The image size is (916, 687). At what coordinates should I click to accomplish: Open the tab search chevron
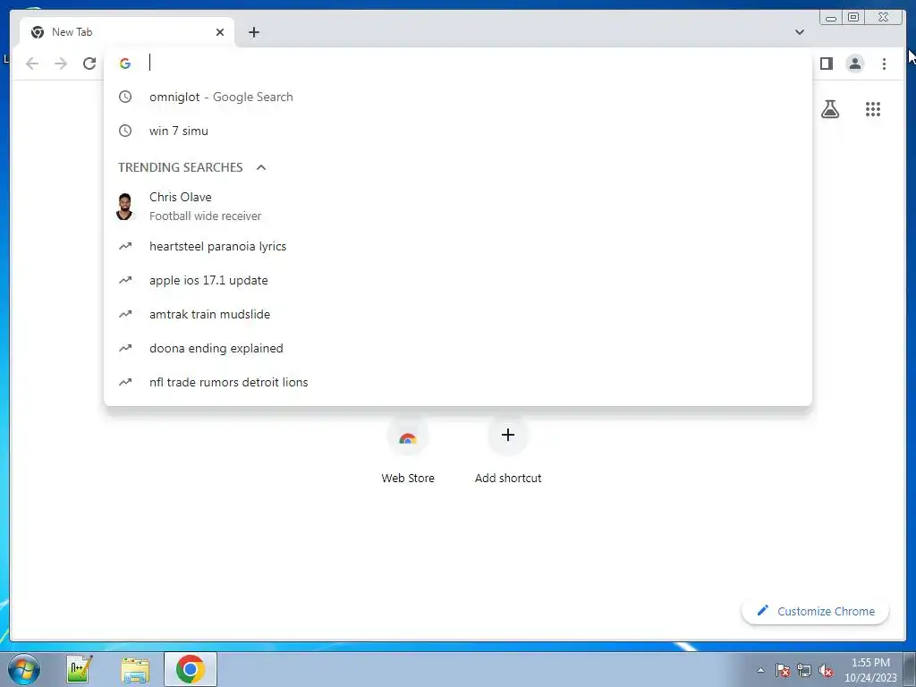click(799, 32)
